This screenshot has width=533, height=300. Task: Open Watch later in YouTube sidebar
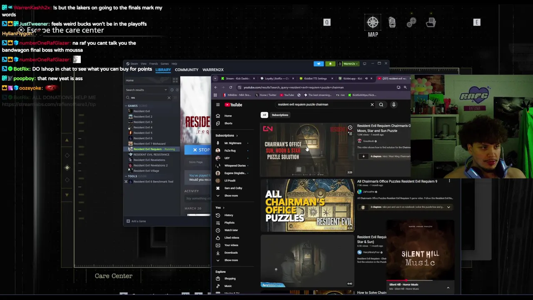(231, 230)
